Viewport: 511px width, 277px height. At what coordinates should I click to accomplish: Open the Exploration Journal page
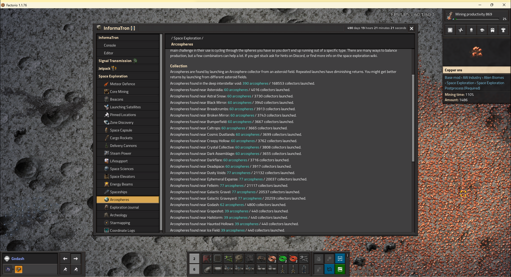coord(128,207)
